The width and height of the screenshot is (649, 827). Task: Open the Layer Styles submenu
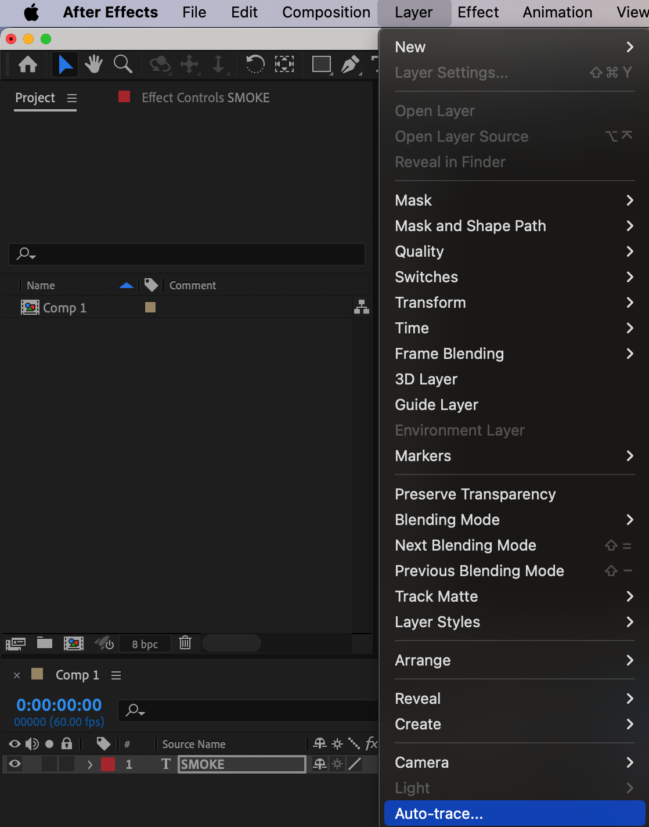(x=514, y=622)
